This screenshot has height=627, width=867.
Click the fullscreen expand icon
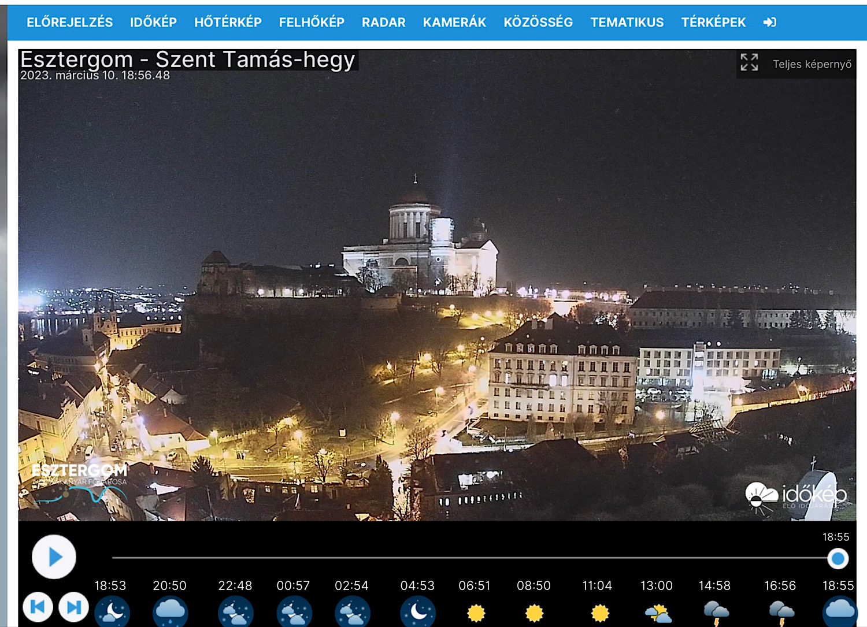[749, 62]
